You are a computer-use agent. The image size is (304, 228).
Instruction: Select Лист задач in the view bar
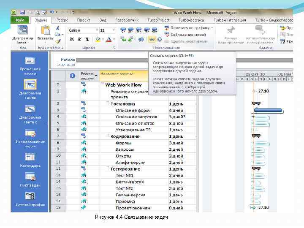pos(30,180)
